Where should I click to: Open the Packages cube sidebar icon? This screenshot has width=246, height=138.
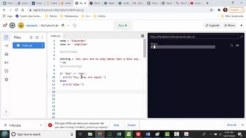[x=6, y=54]
